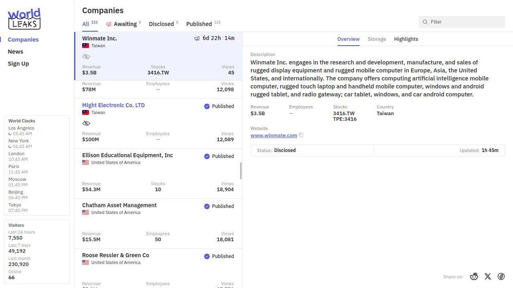Switch to the Published tab
513x288 pixels.
(x=199, y=24)
